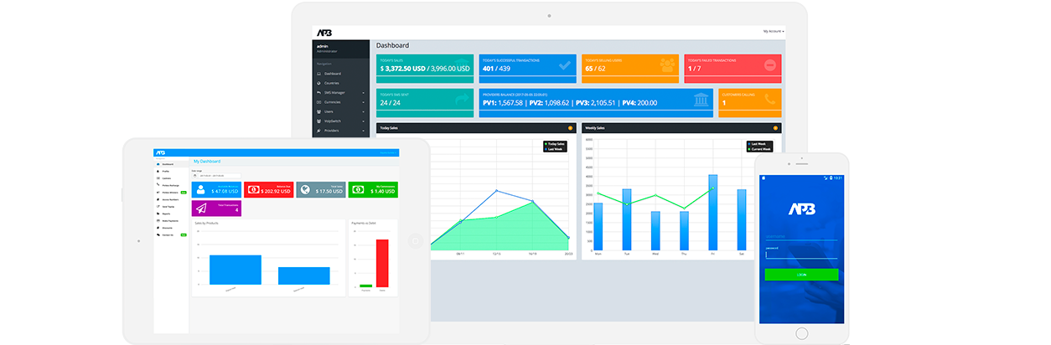The width and height of the screenshot is (1051, 345).
Task: Click the money icon on Balance Due card
Action: 254,189
